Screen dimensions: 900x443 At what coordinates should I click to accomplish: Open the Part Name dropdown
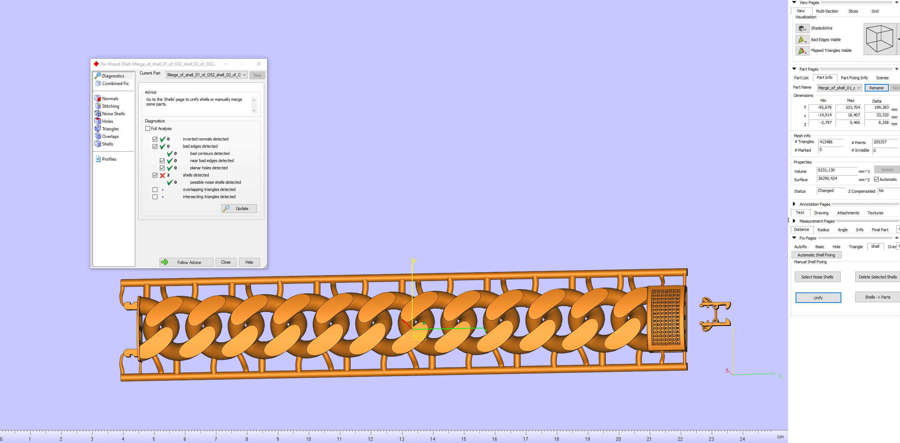click(840, 88)
